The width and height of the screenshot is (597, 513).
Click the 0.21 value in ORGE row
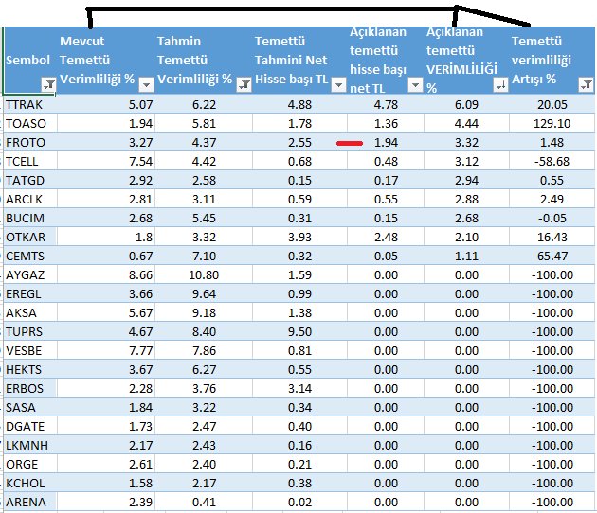tap(299, 465)
